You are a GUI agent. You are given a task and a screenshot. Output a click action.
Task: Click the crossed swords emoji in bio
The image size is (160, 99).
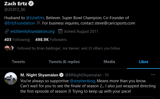tap(39, 23)
